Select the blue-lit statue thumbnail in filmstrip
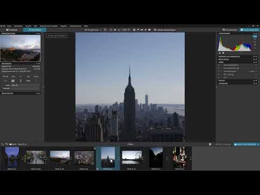The image size is (260, 195). (x=12, y=157)
